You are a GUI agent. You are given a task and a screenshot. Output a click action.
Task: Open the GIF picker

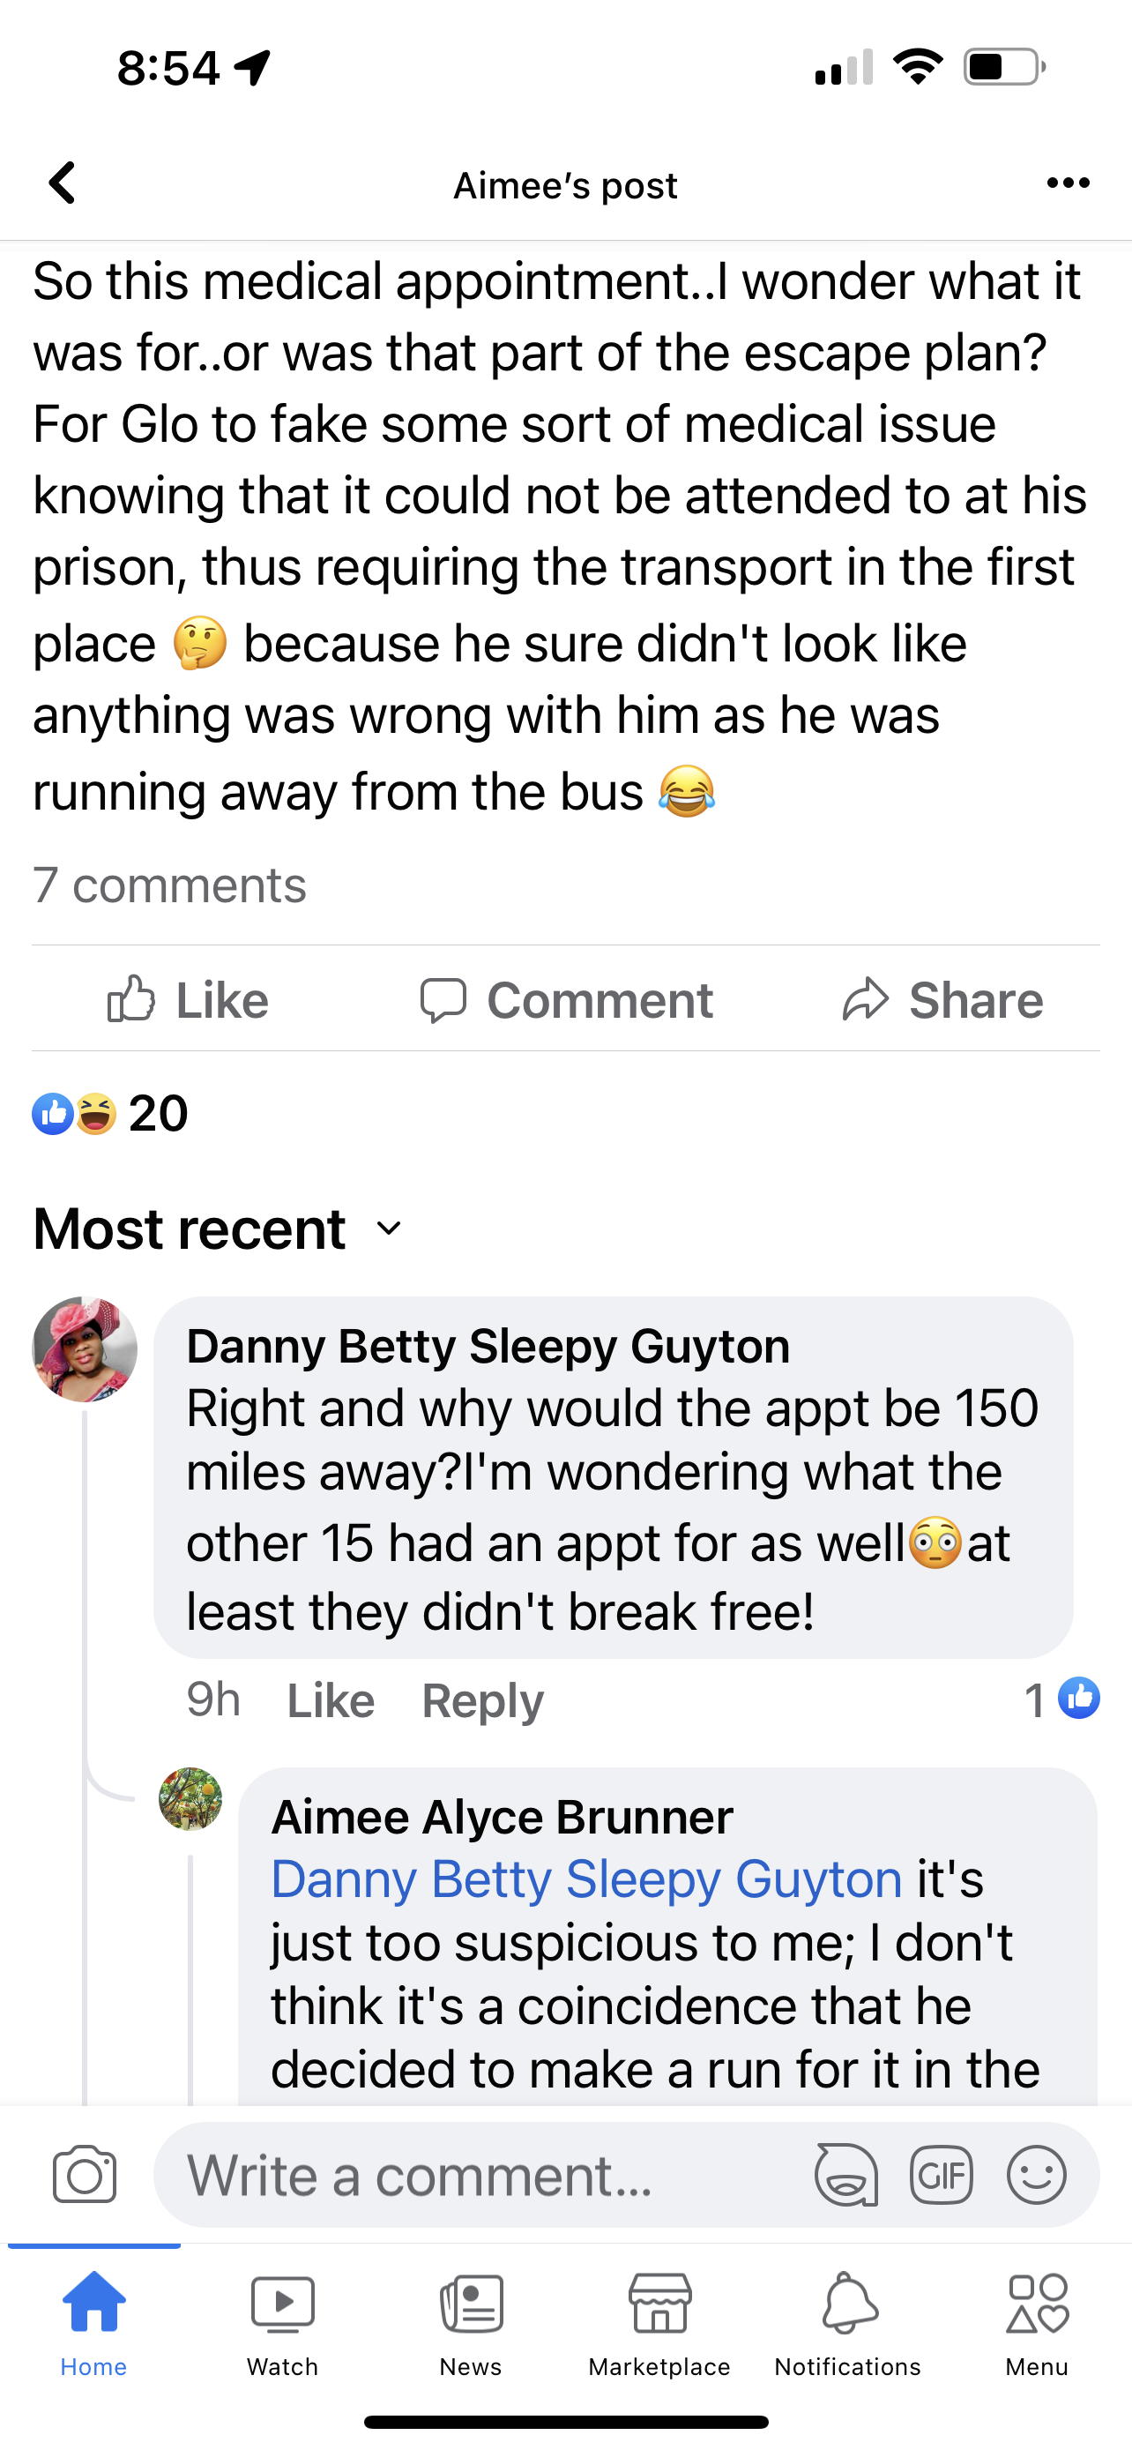[x=941, y=2174]
